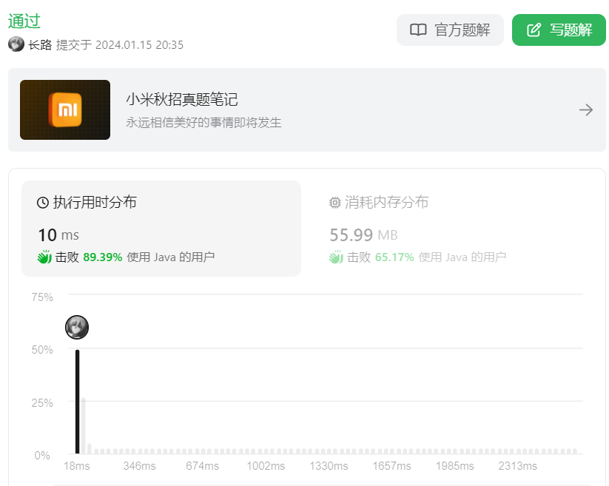This screenshot has height=486, width=609.
Task: Click the pencil edit icon in 写题解
Action: pyautogui.click(x=534, y=30)
